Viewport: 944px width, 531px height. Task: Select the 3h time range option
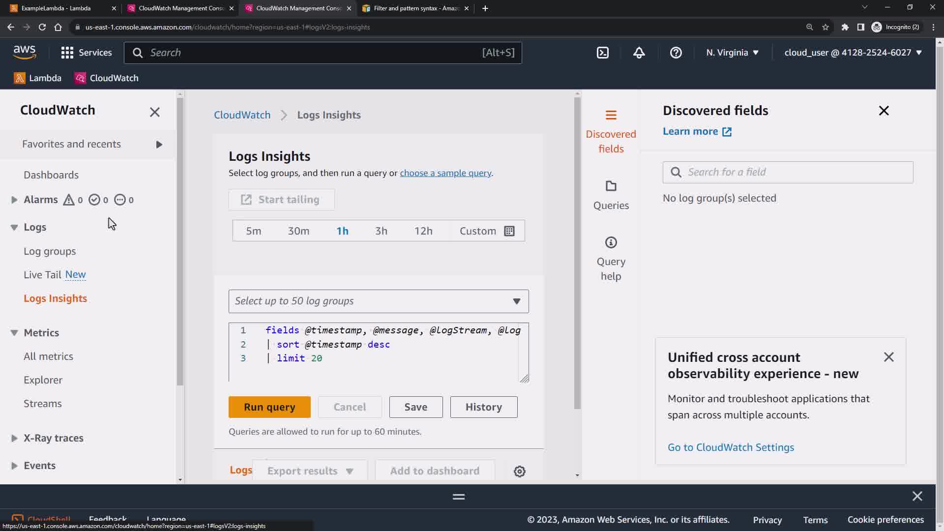381,231
